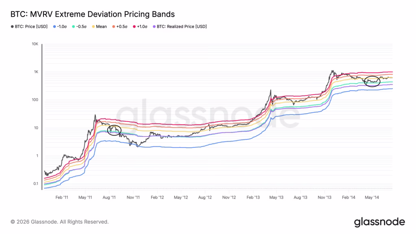Select the Nov '12 x-axis date label
This screenshot has height=234, width=416.
229,197
